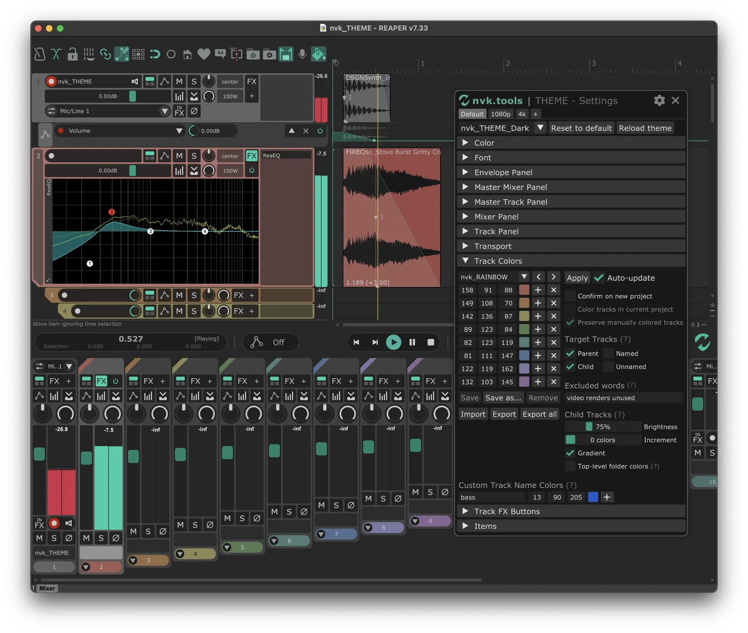The width and height of the screenshot is (748, 633).
Task: Open nvk.tools settings gear
Action: (x=659, y=100)
